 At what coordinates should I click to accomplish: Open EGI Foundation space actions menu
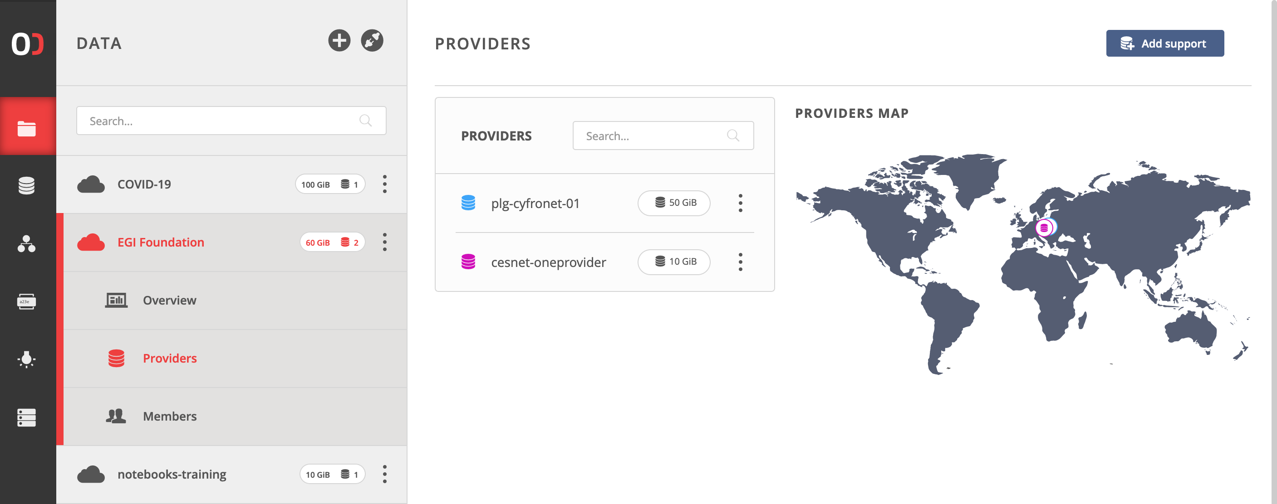385,242
